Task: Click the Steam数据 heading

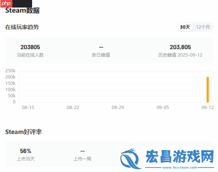Action: pos(22,10)
